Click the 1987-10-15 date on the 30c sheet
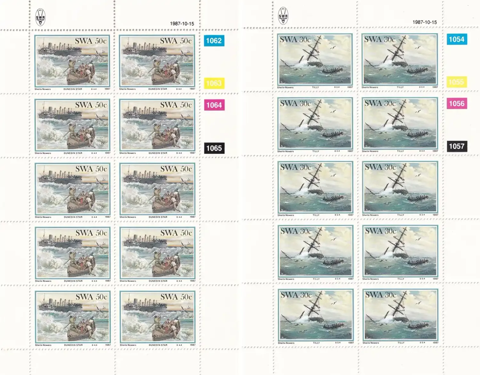This screenshot has height=375, width=480. point(425,22)
